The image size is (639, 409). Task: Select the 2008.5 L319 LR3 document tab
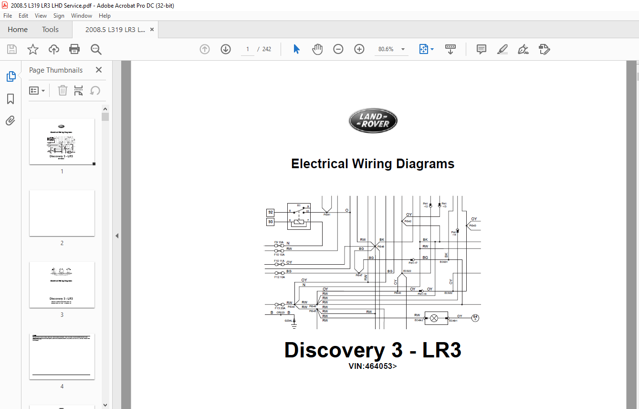click(x=115, y=30)
